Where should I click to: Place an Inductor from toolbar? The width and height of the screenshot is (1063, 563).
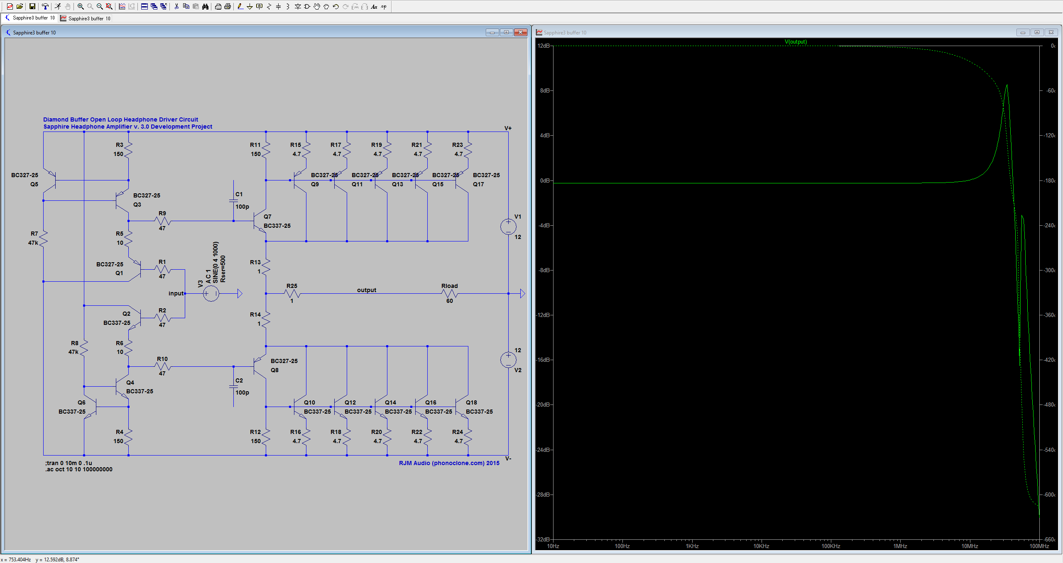(288, 6)
